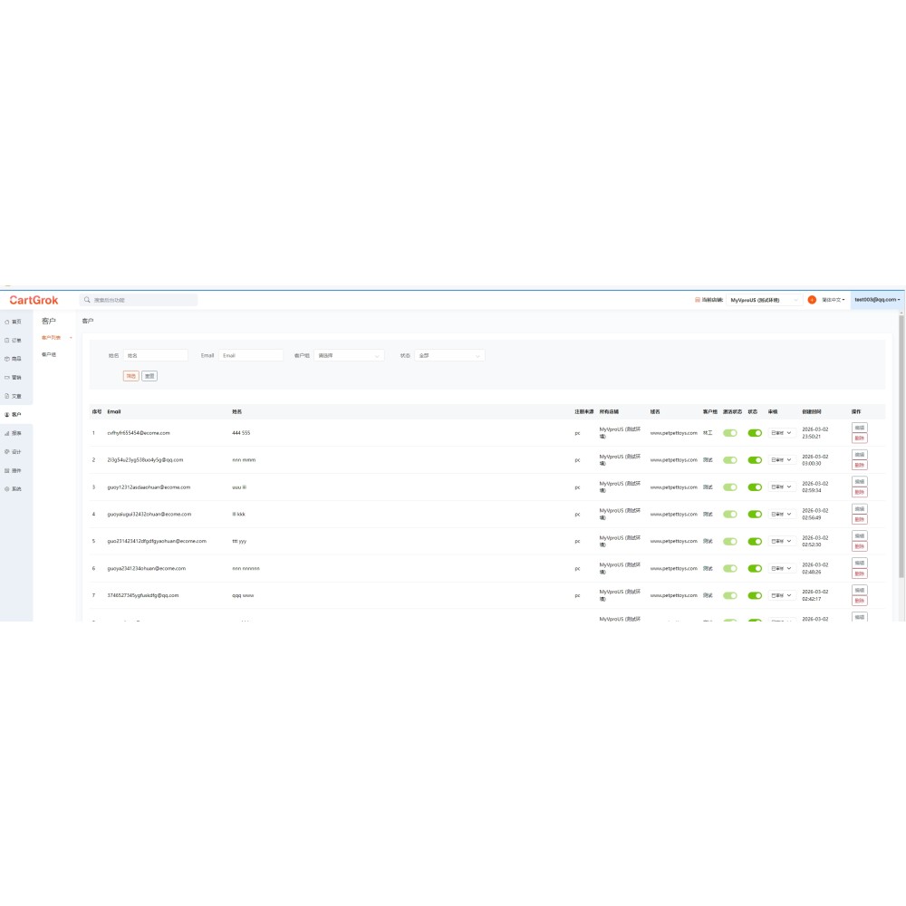Open 营销 marketing sidebar section
The height and width of the screenshot is (906, 906).
click(x=15, y=377)
